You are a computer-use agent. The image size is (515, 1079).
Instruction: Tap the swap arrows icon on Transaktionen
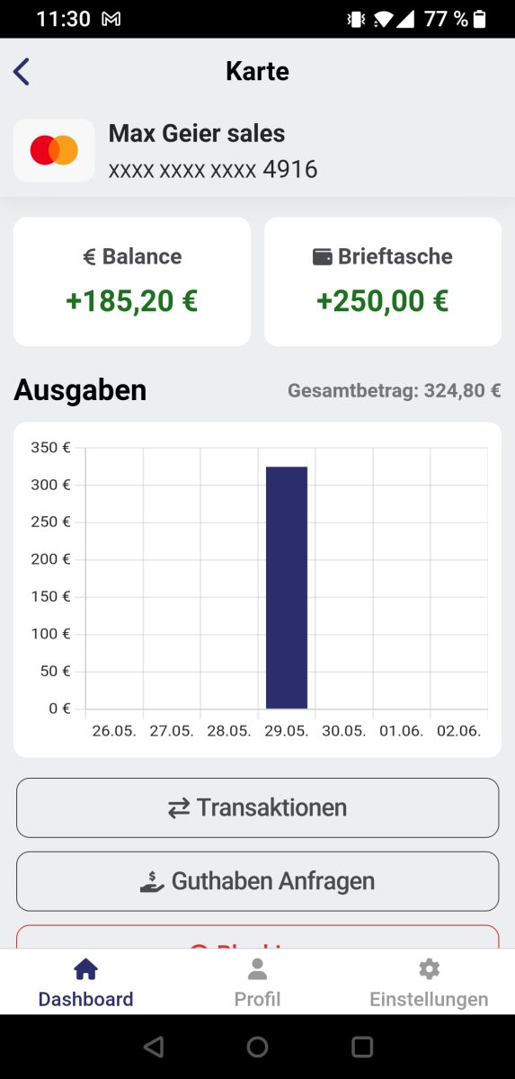[179, 808]
